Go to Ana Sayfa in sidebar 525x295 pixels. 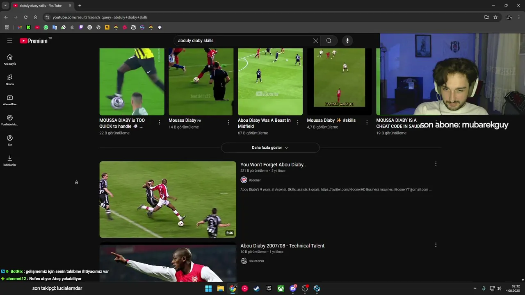10,59
